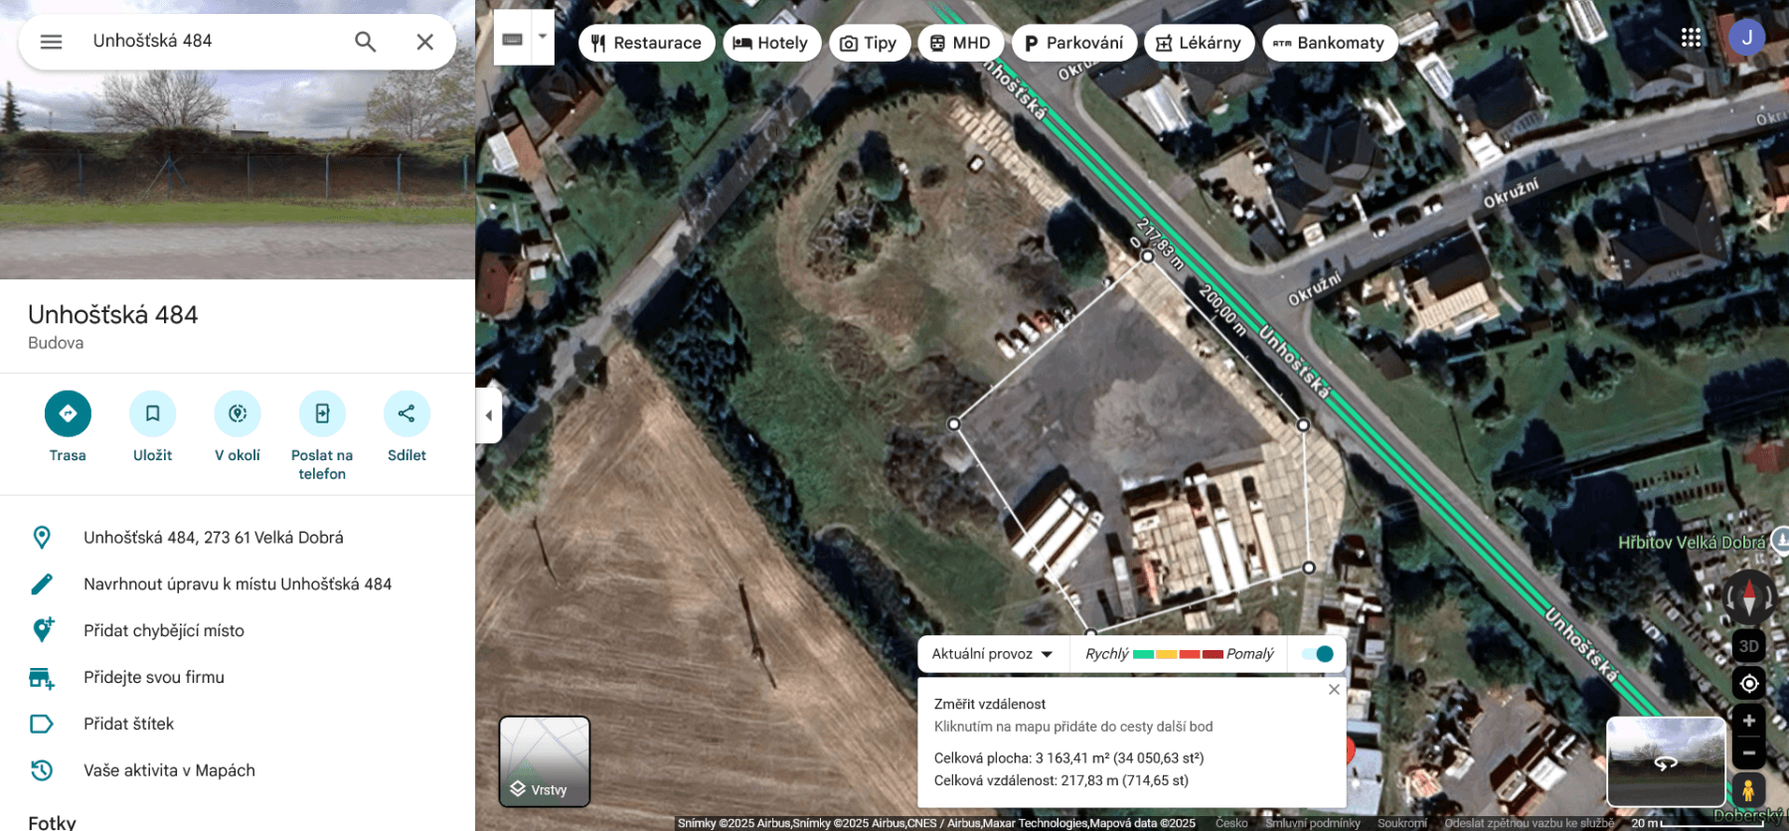Click Soukromí footer link
Screen dimensions: 1789x831
[1402, 823]
